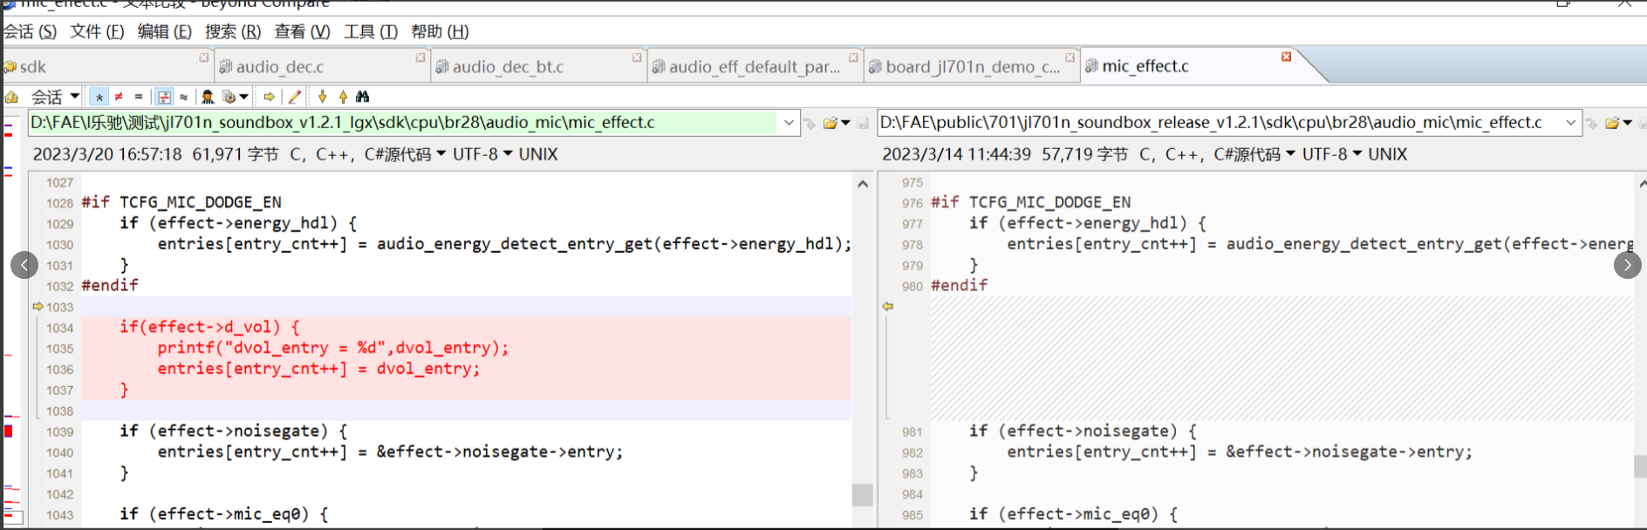
Task: Toggle Show Same (=) filter
Action: 139,97
